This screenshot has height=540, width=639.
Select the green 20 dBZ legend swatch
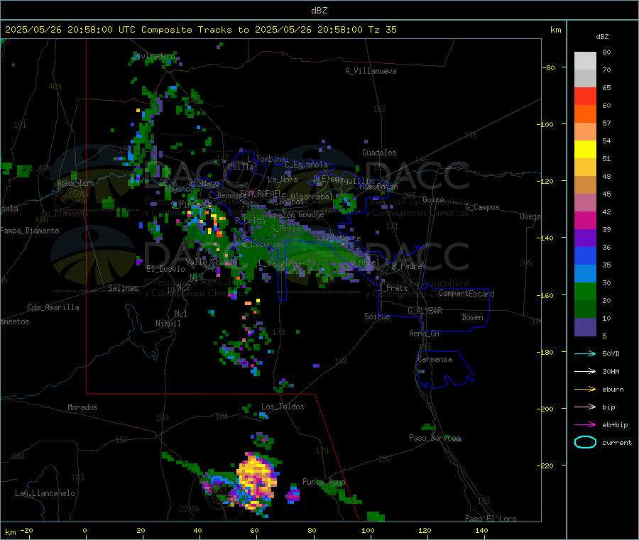click(x=585, y=291)
